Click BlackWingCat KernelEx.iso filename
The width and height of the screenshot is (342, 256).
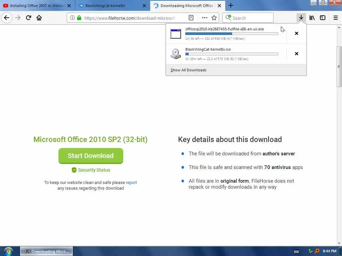pos(208,49)
